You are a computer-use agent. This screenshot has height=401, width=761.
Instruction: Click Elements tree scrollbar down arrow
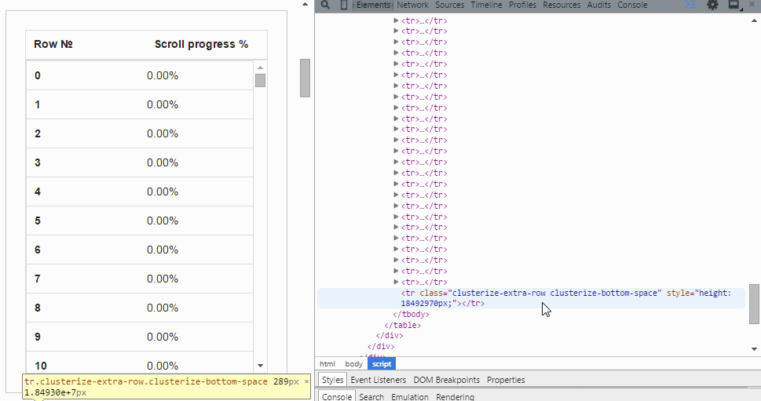(x=754, y=349)
